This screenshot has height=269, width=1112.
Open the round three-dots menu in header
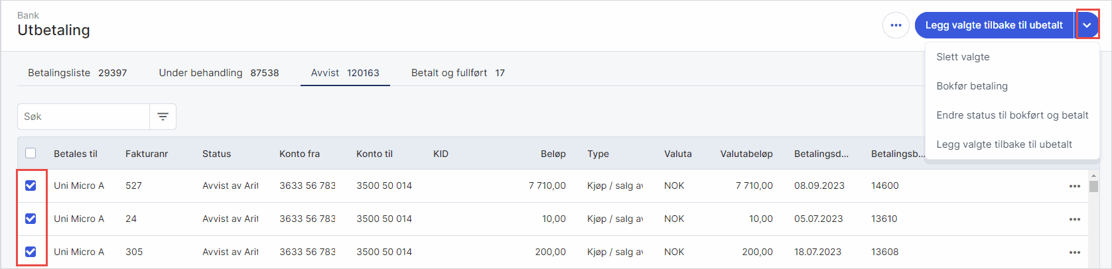pyautogui.click(x=896, y=25)
